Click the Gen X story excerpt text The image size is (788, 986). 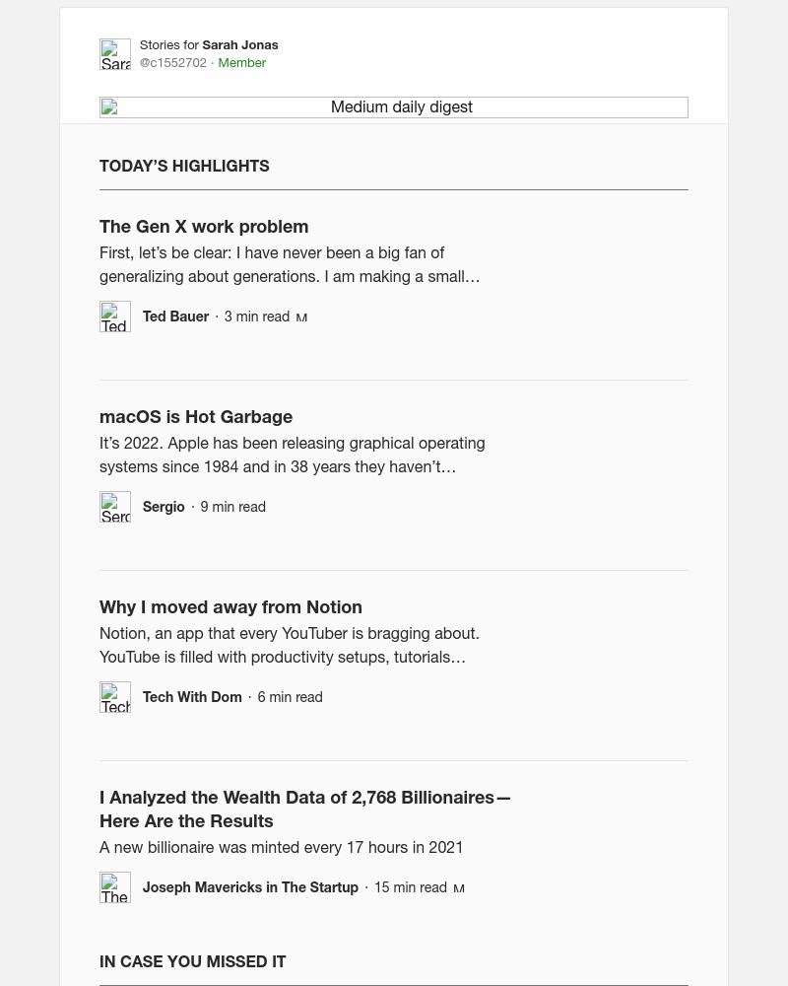tap(290, 264)
